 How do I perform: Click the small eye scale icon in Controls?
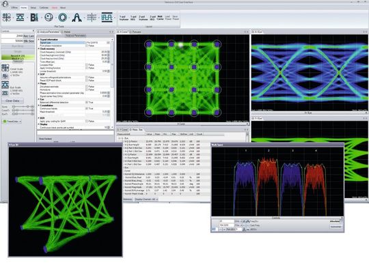[x=5, y=93]
